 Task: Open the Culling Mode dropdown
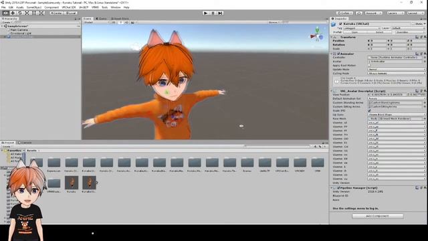point(397,74)
